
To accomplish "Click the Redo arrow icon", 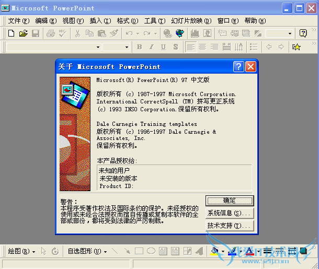I will (x=147, y=33).
